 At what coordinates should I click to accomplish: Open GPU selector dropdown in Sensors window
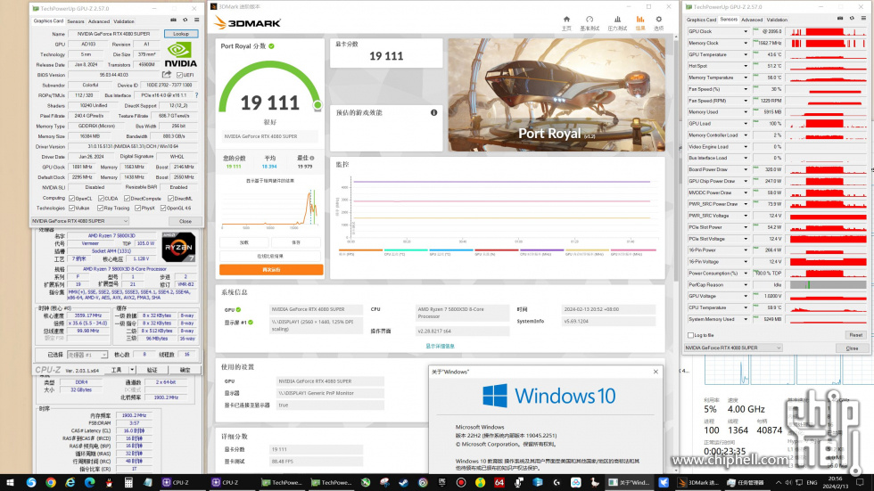point(733,348)
